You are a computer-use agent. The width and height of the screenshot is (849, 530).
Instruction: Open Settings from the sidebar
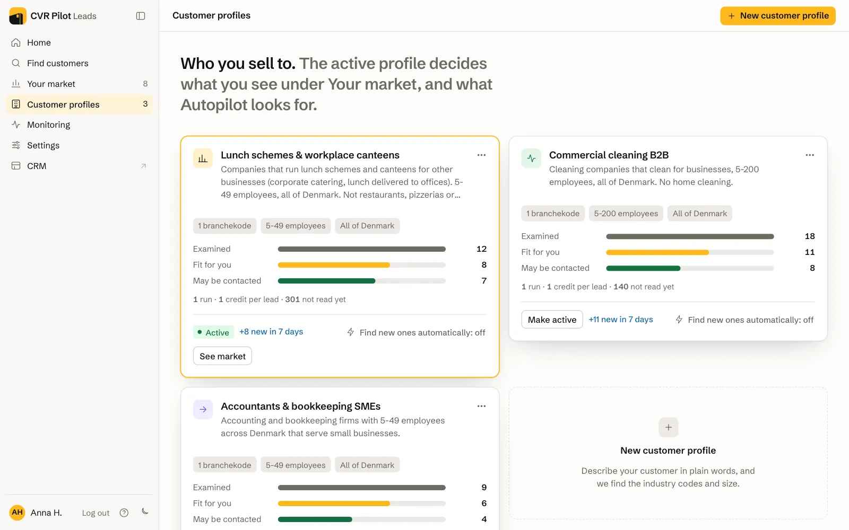[79, 145]
